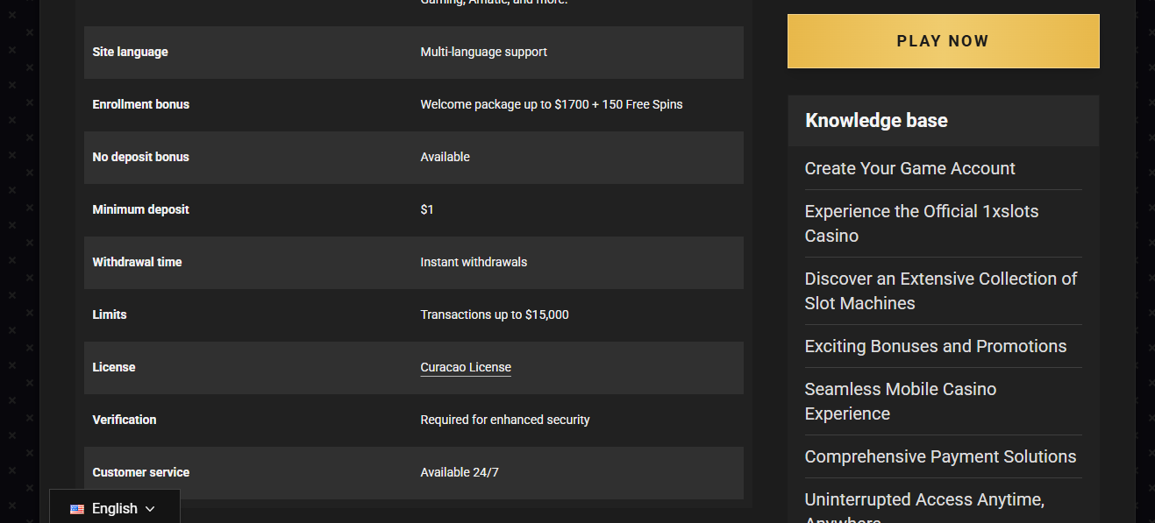Click the US flag icon
1155x523 pixels.
tap(77, 509)
